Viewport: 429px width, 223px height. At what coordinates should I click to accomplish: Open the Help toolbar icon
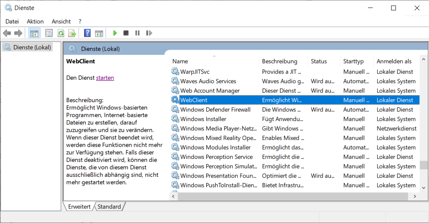(87, 33)
